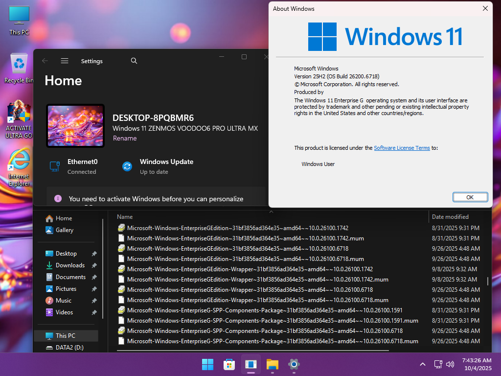Screen dimensions: 501x376
Task: Open the Windows Start button
Action: 207,364
